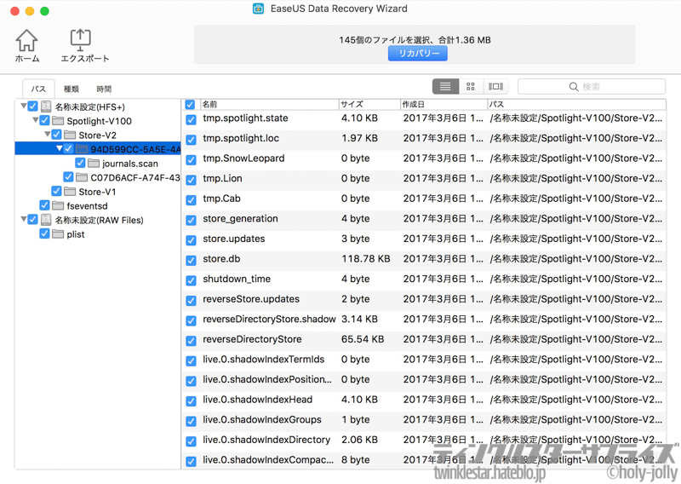Collapse the 94D599CC folder triangle
The image size is (681, 484).
[x=59, y=148]
